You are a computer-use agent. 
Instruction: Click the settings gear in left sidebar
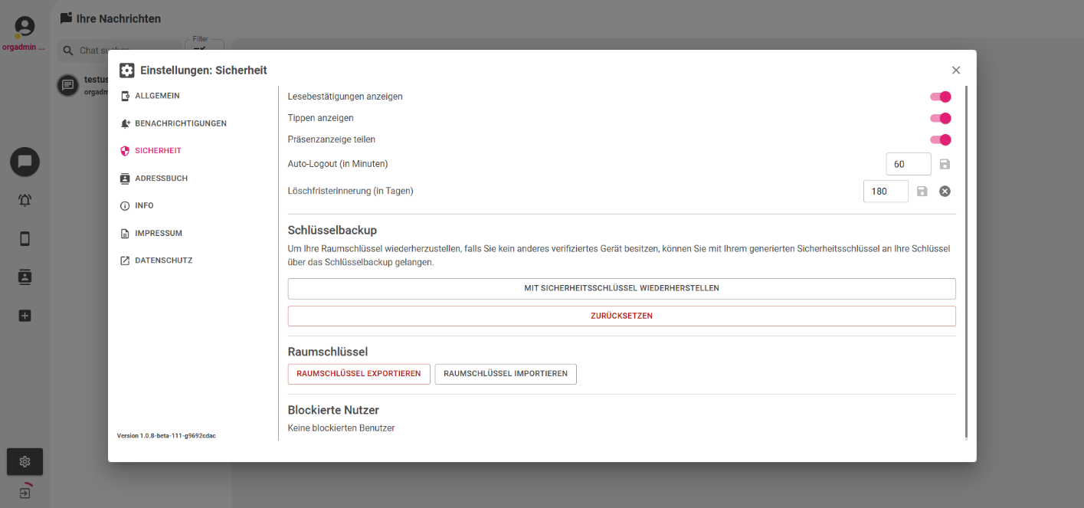pos(25,461)
